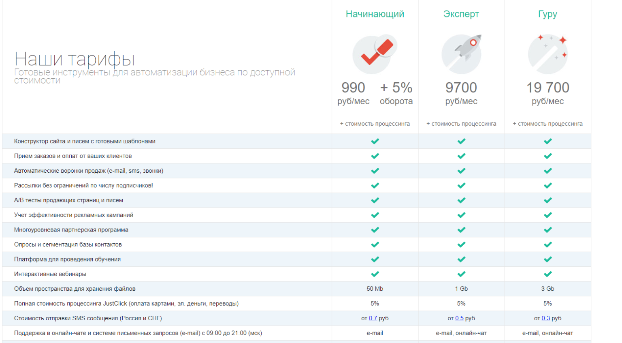Image resolution: width=622 pixels, height=343 pixels.
Task: Click e-mail, онлайн-чат cell under Эксперт
Action: (461, 333)
